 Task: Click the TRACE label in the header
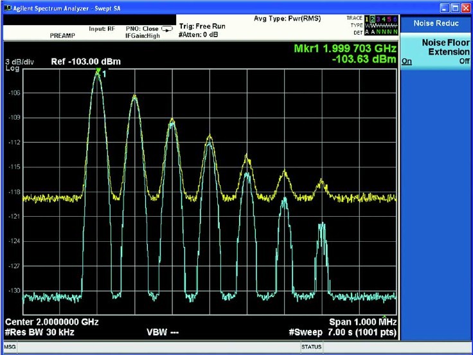click(355, 19)
